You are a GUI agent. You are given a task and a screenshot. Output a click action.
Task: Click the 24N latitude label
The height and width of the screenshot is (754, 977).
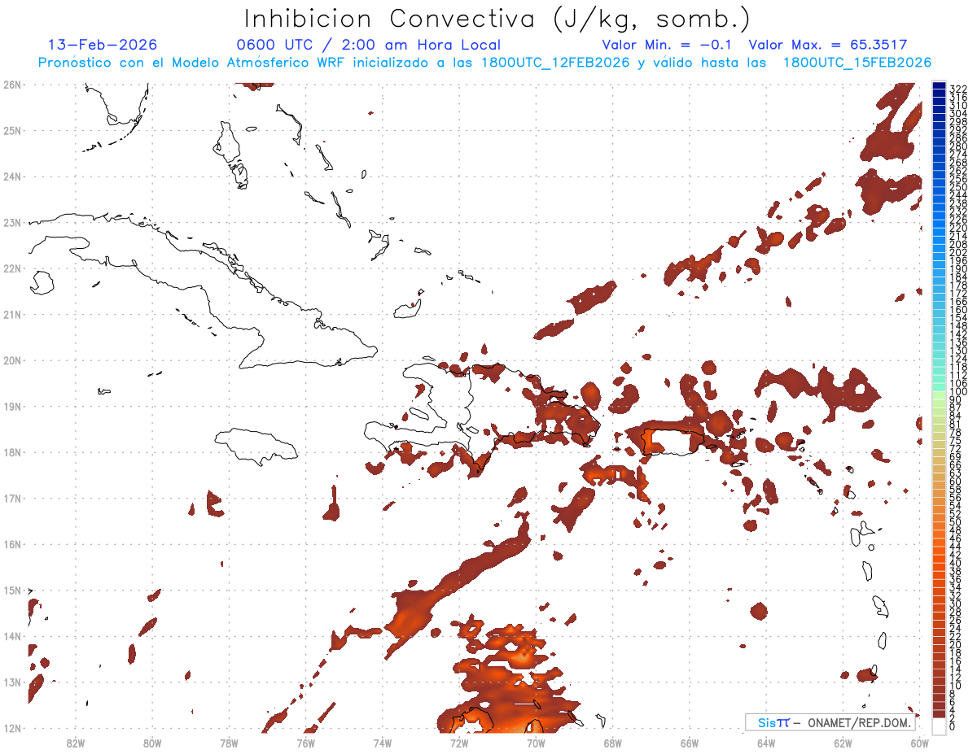(11, 177)
